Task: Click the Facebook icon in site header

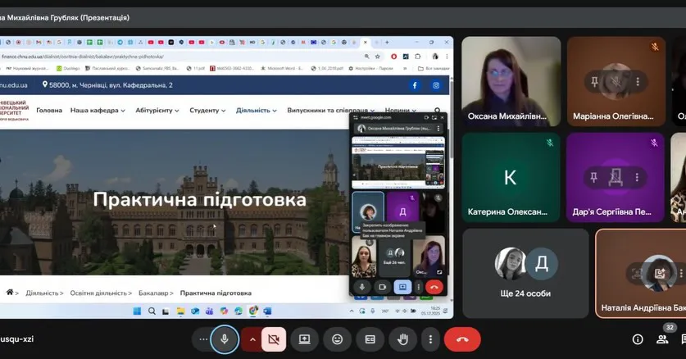Action: [x=414, y=85]
